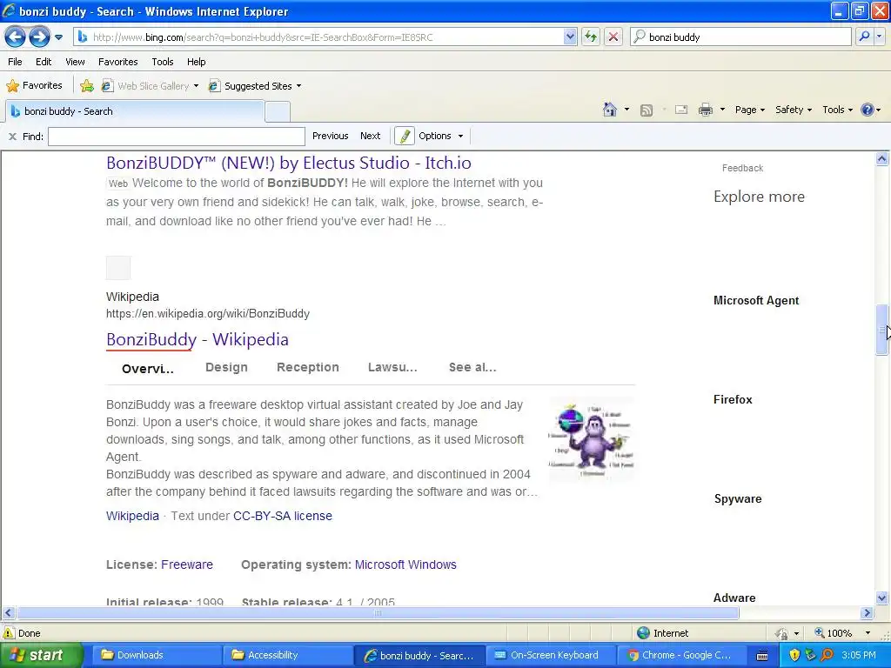Open the Start menu
Screen dimensions: 891x668
point(41,655)
